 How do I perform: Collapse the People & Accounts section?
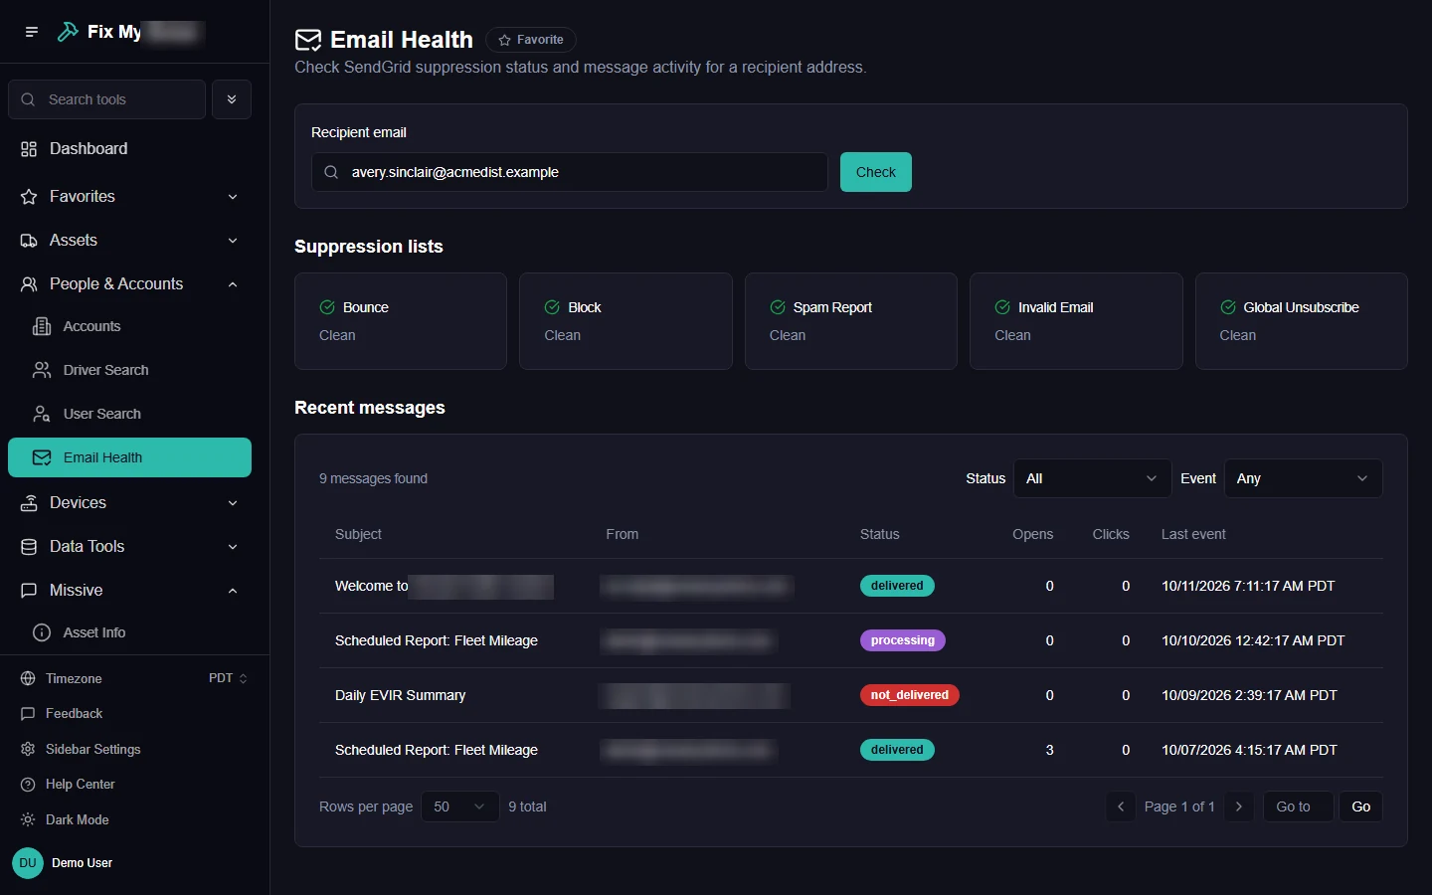pyautogui.click(x=129, y=284)
